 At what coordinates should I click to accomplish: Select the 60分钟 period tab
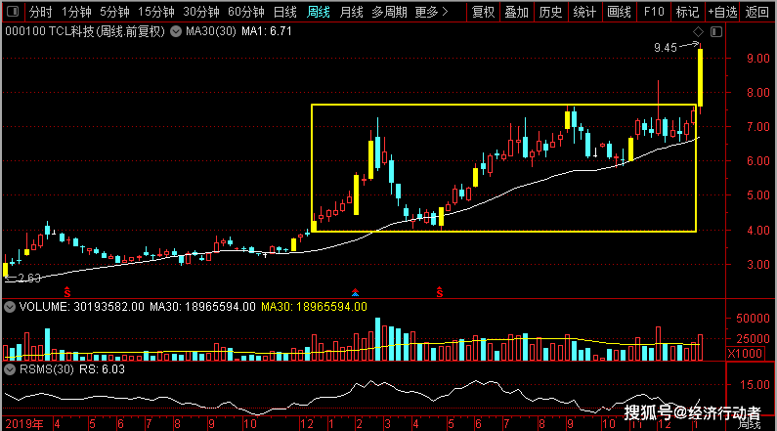(x=245, y=12)
